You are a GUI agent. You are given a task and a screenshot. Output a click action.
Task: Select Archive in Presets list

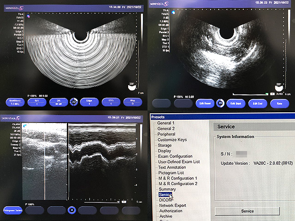[x=166, y=216]
